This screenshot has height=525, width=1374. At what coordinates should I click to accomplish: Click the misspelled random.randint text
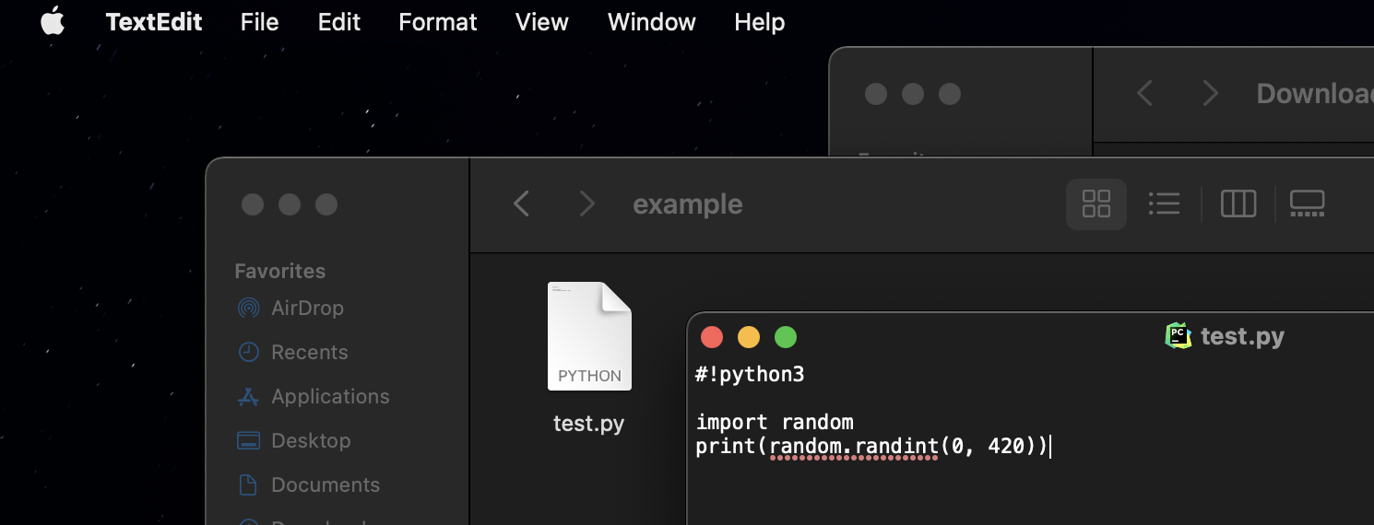pos(854,447)
